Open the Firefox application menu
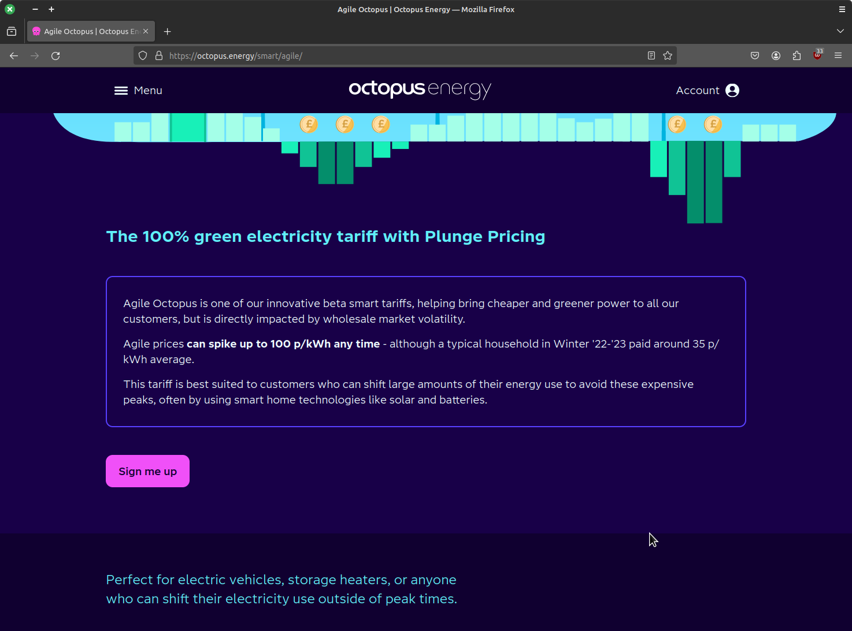Screen dimensions: 852x631 pyautogui.click(x=838, y=56)
